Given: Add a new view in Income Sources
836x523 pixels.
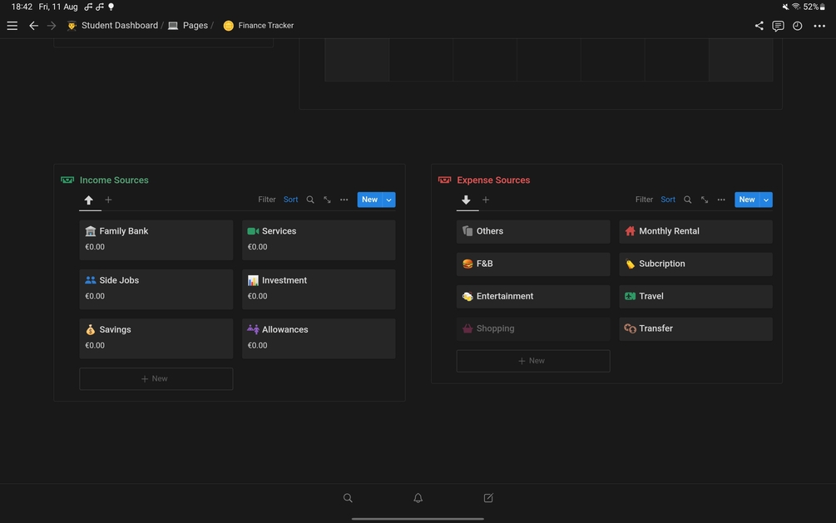Looking at the screenshot, I should [x=108, y=200].
